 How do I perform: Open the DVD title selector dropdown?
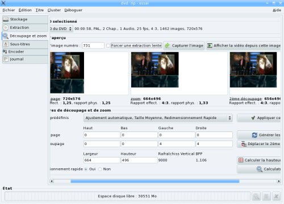point(61,29)
